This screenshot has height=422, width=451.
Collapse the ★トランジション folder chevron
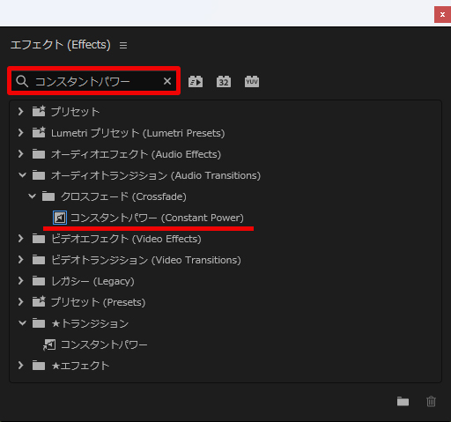click(x=22, y=323)
